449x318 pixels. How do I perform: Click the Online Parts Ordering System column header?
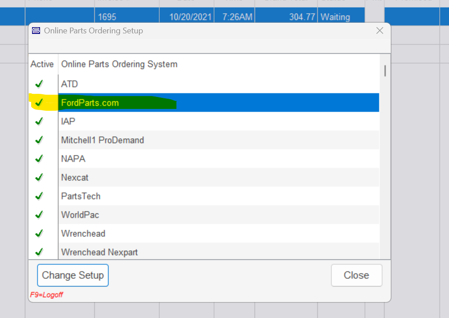tap(119, 64)
